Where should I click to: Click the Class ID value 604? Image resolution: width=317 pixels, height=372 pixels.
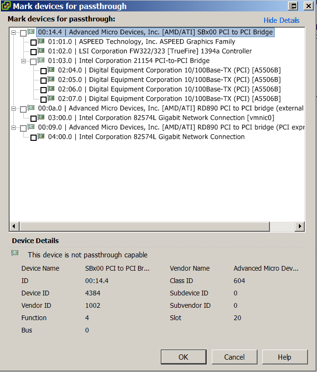tap(239, 281)
